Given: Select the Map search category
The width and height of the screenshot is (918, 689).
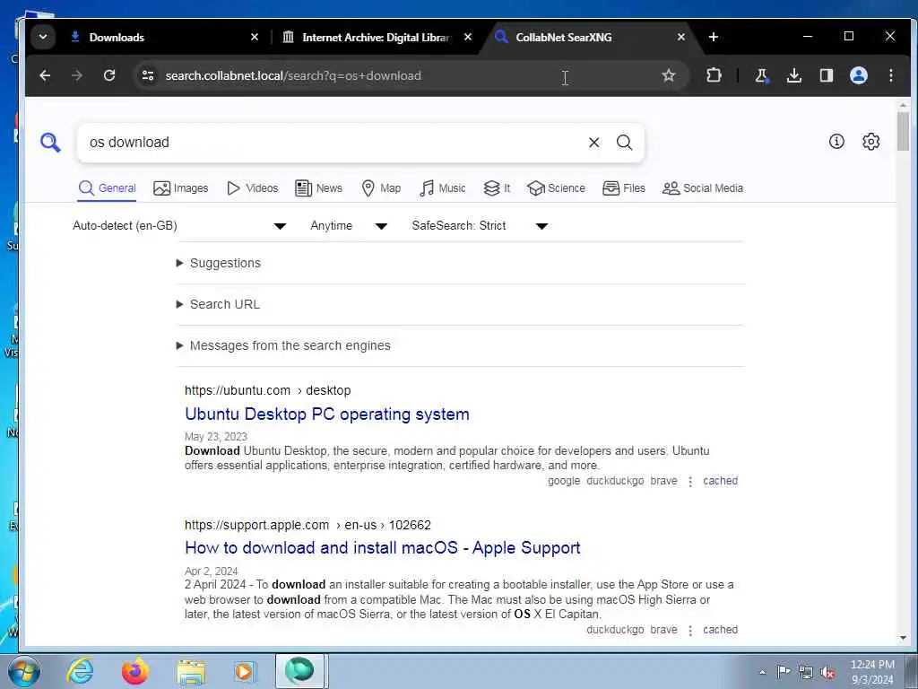Looking at the screenshot, I should [x=381, y=188].
